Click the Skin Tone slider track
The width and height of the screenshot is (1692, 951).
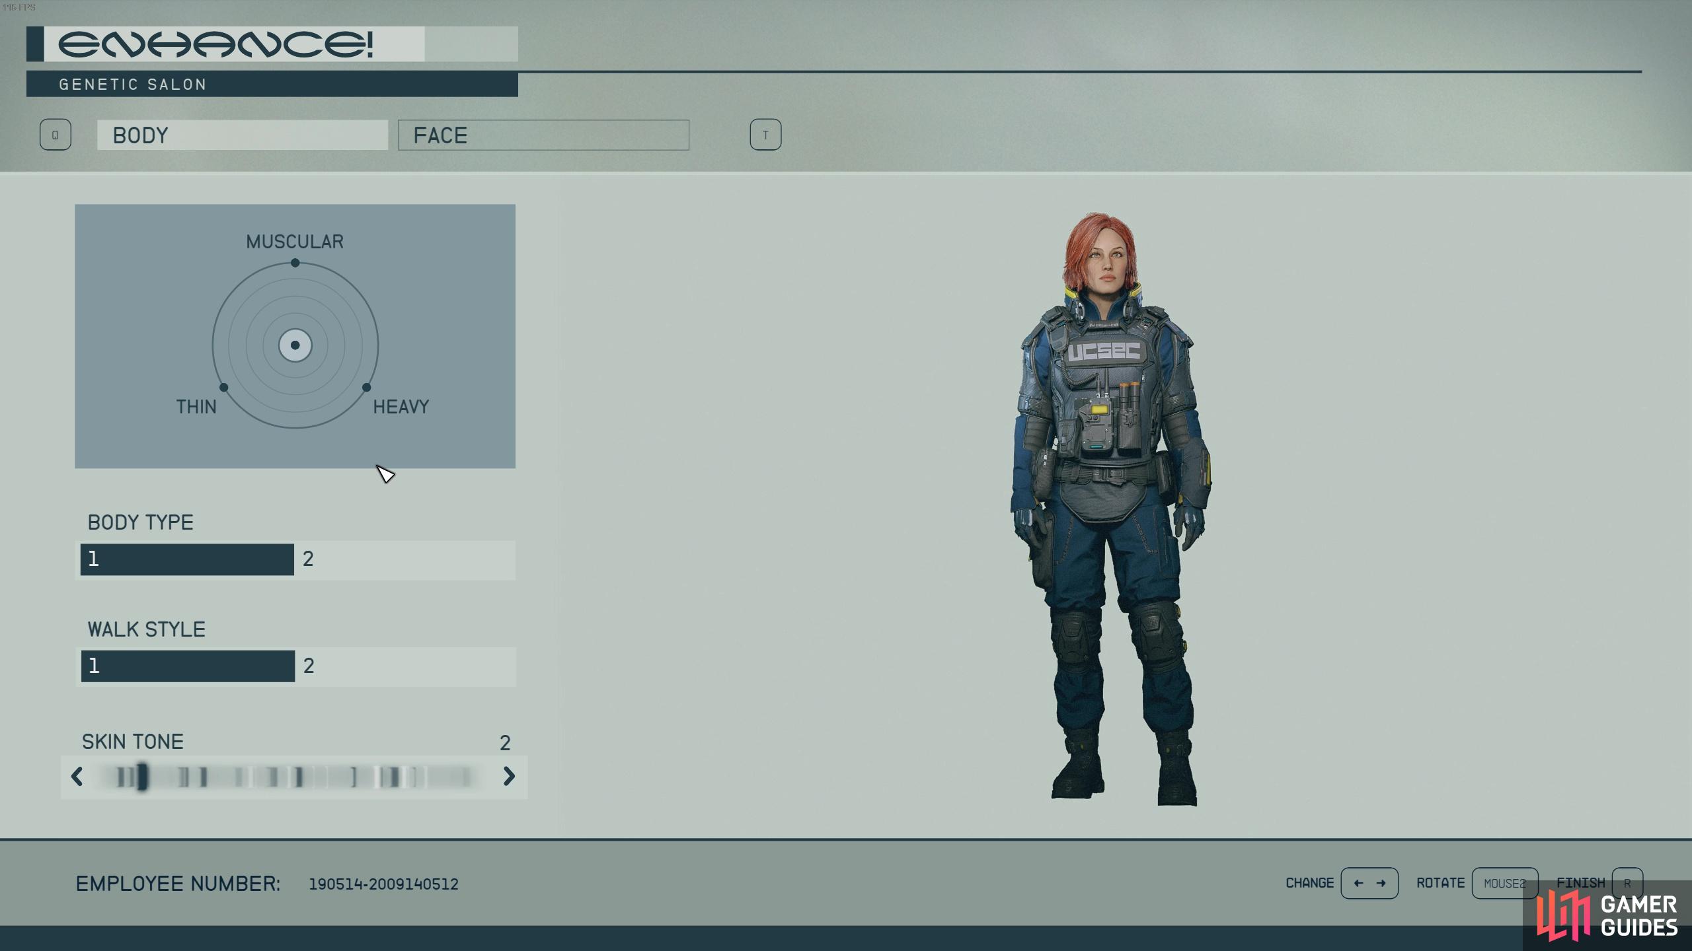(291, 777)
